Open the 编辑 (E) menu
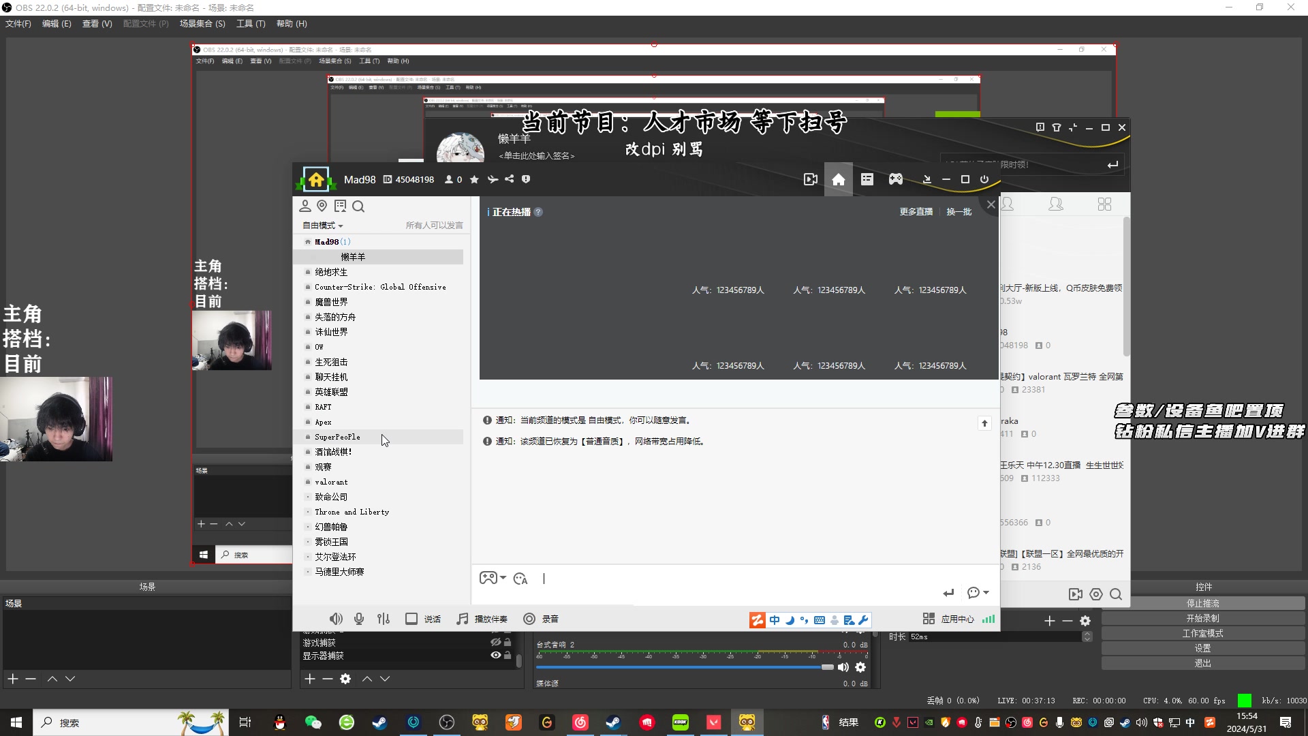Image resolution: width=1308 pixels, height=736 pixels. tap(57, 24)
